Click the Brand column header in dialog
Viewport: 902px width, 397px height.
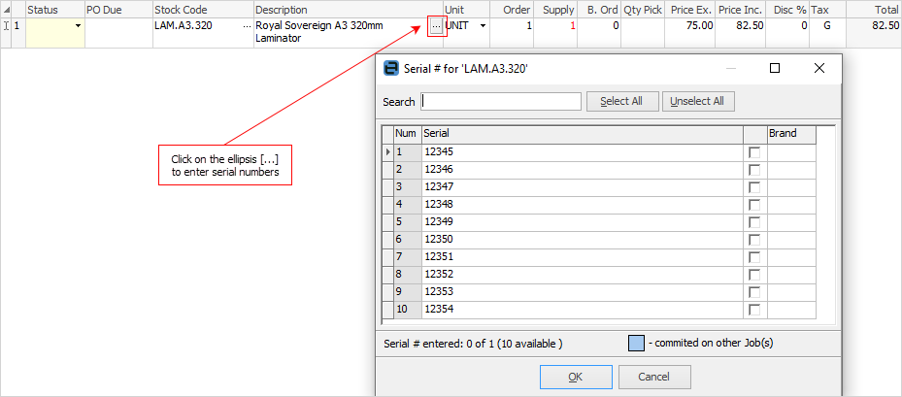pyautogui.click(x=791, y=134)
